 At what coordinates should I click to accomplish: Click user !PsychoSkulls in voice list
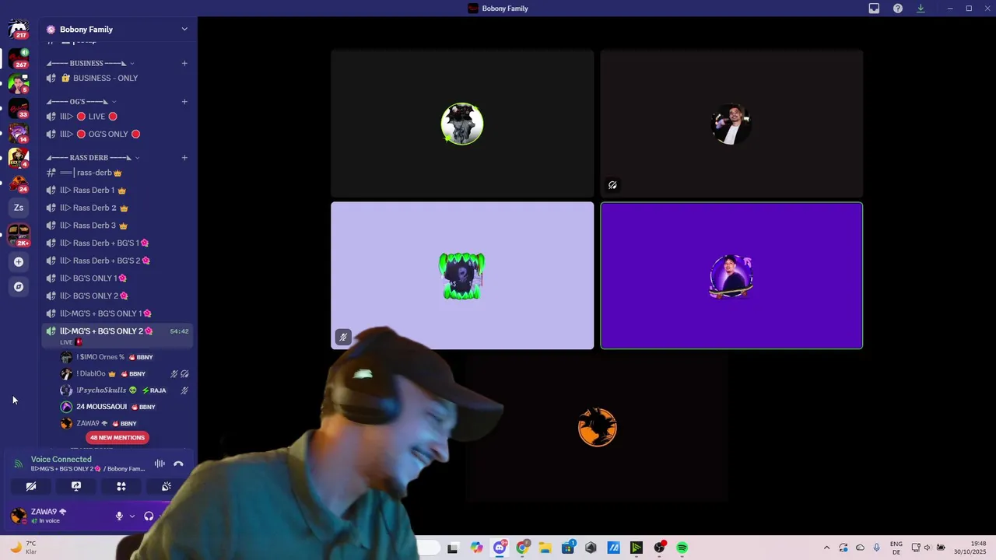click(x=124, y=390)
